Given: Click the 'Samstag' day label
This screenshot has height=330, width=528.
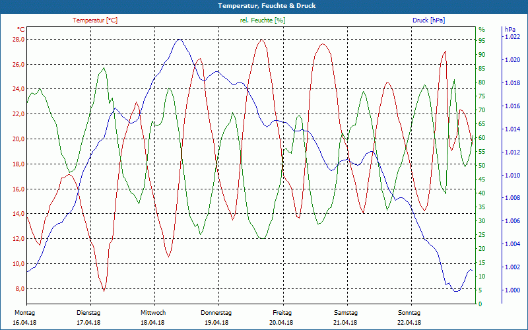Looking at the screenshot, I should (x=346, y=313).
